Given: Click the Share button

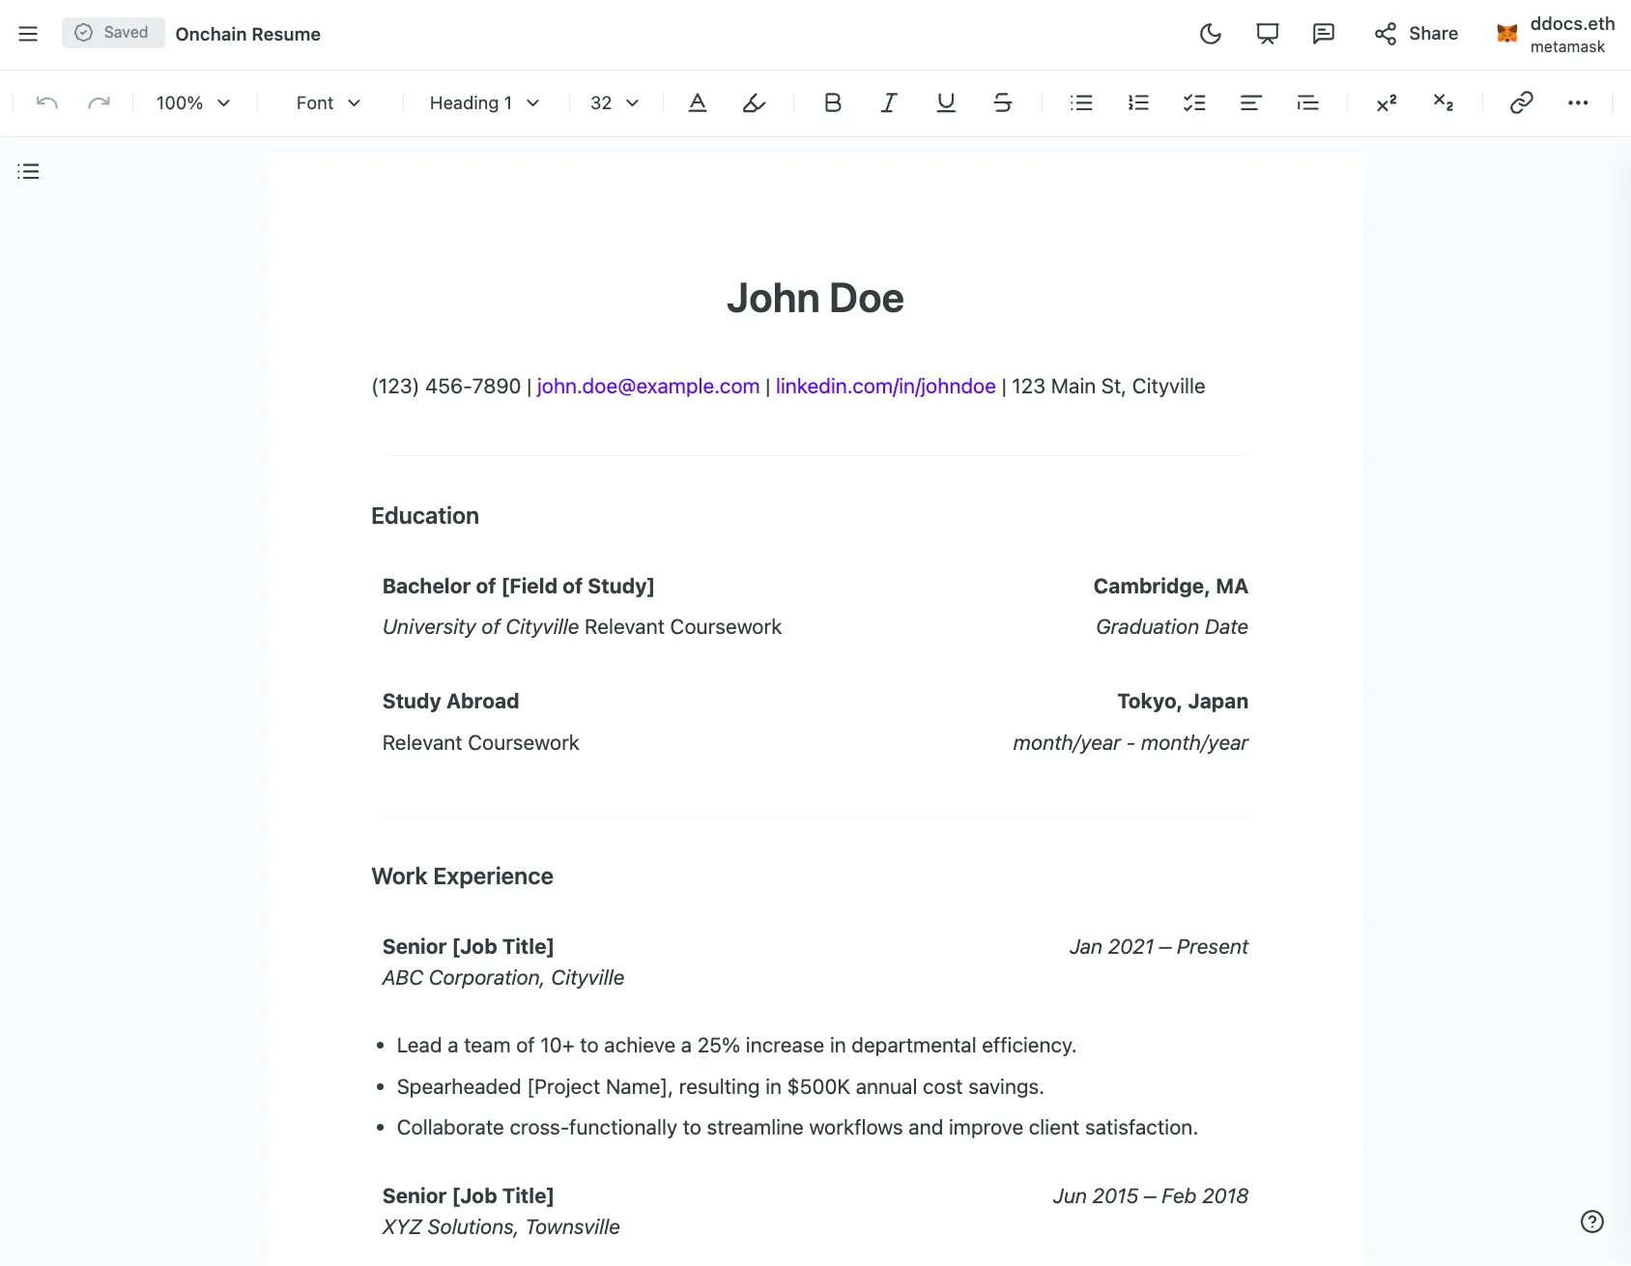Looking at the screenshot, I should [x=1415, y=34].
